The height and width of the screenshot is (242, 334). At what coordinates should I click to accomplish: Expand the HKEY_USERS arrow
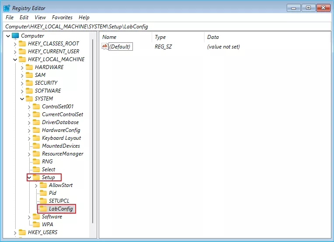(15, 233)
